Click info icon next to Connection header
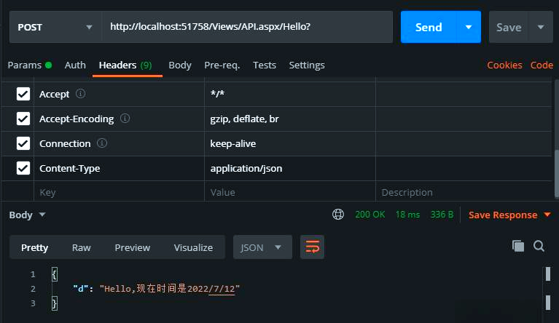 click(102, 143)
